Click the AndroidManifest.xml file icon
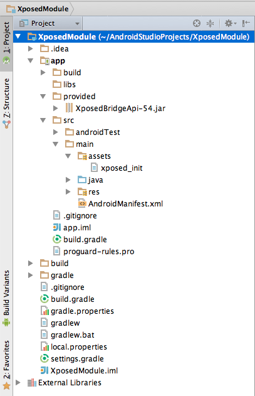 pyautogui.click(x=82, y=203)
